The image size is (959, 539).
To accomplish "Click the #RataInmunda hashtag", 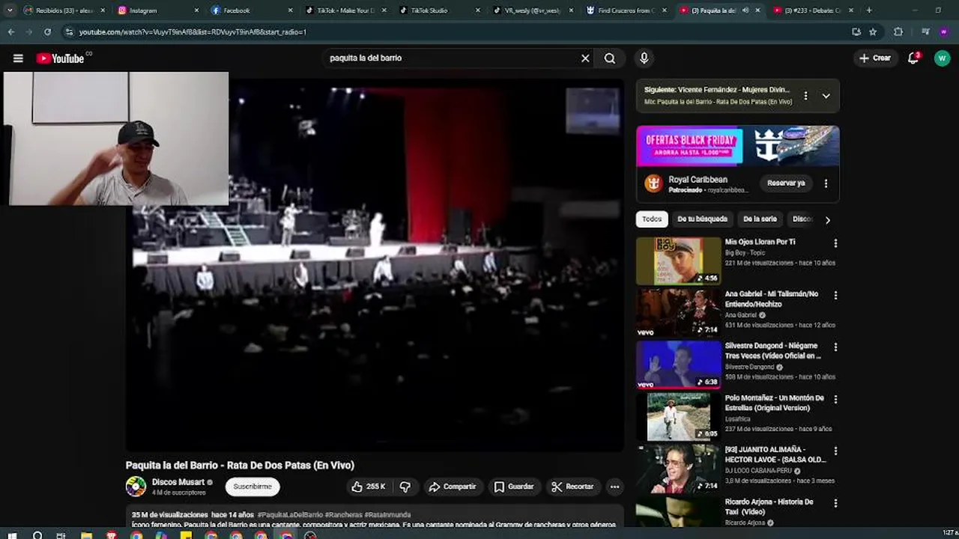I will tap(387, 515).
